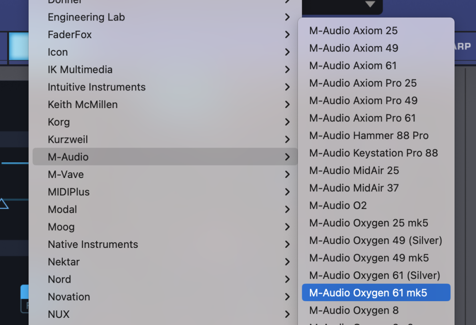Viewport: 476px width, 325px height.
Task: Open the Native Instruments submenu
Action: [x=93, y=244]
